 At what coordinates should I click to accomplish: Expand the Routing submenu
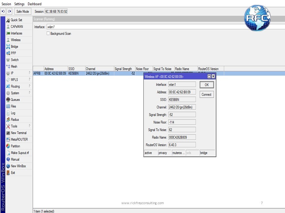(29, 86)
